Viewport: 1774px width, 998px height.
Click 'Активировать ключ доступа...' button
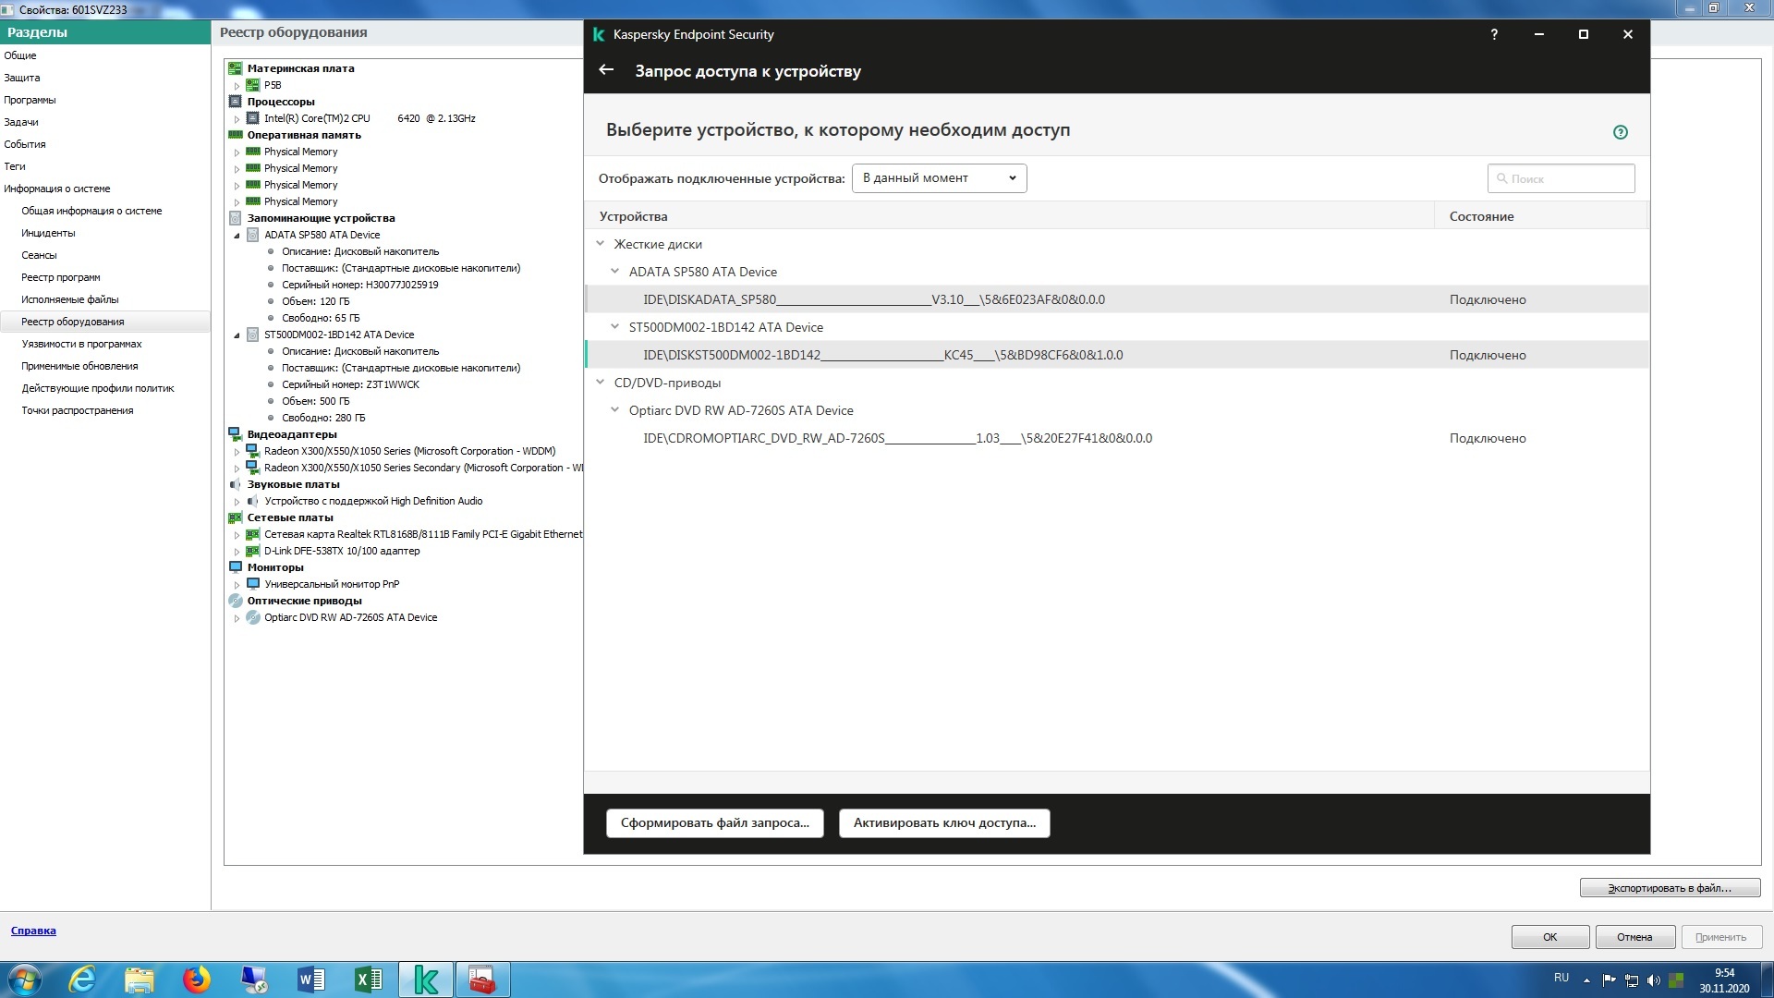pos(944,822)
